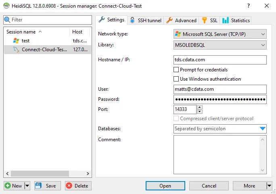Open the Library dropdown list
The width and height of the screenshot is (276, 194).
(x=263, y=45)
